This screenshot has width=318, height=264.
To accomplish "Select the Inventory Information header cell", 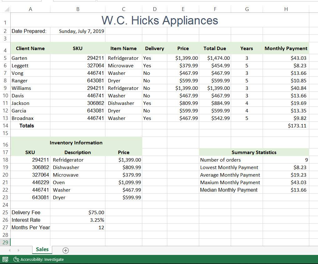I will click(76, 142).
